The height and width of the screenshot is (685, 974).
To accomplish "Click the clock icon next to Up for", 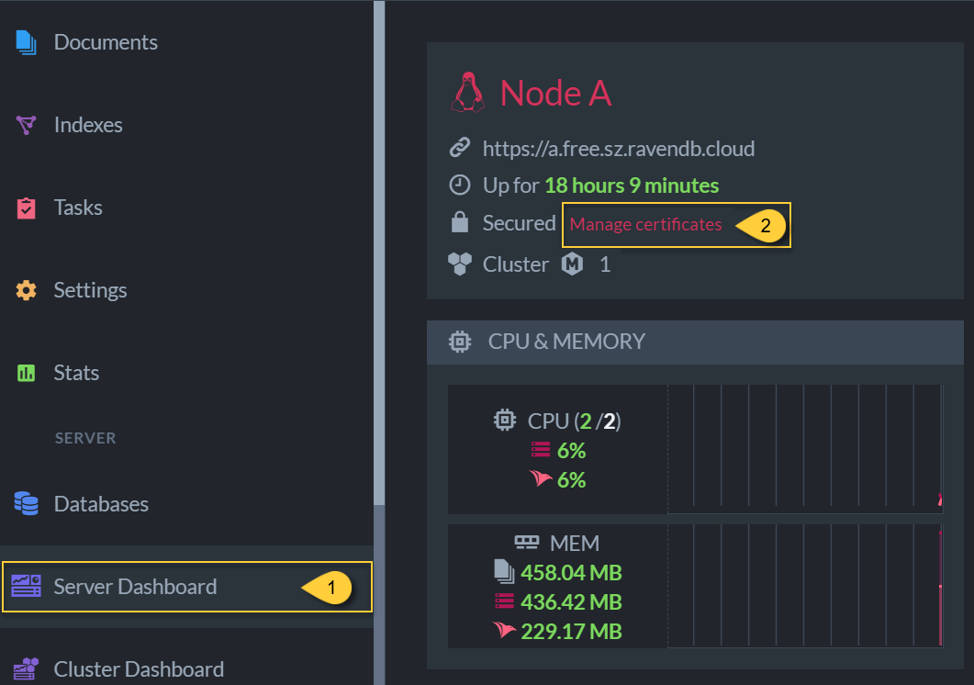I will (x=460, y=185).
